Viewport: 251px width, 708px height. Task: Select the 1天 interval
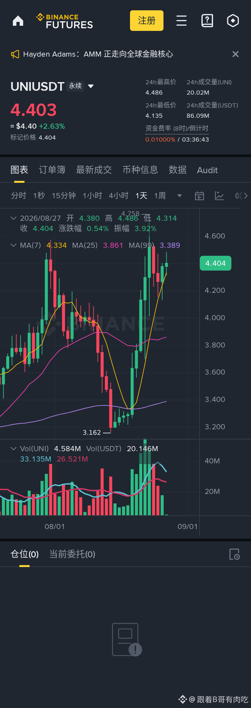click(x=141, y=195)
